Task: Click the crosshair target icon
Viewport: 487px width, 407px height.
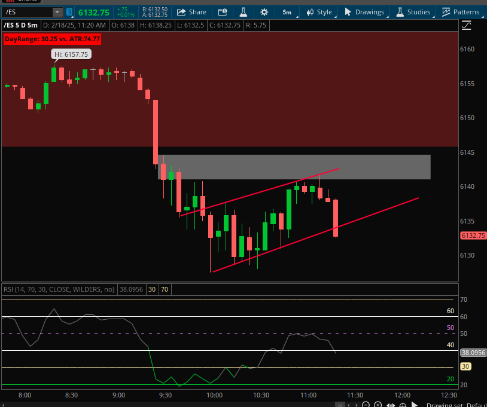Action: tap(403, 405)
